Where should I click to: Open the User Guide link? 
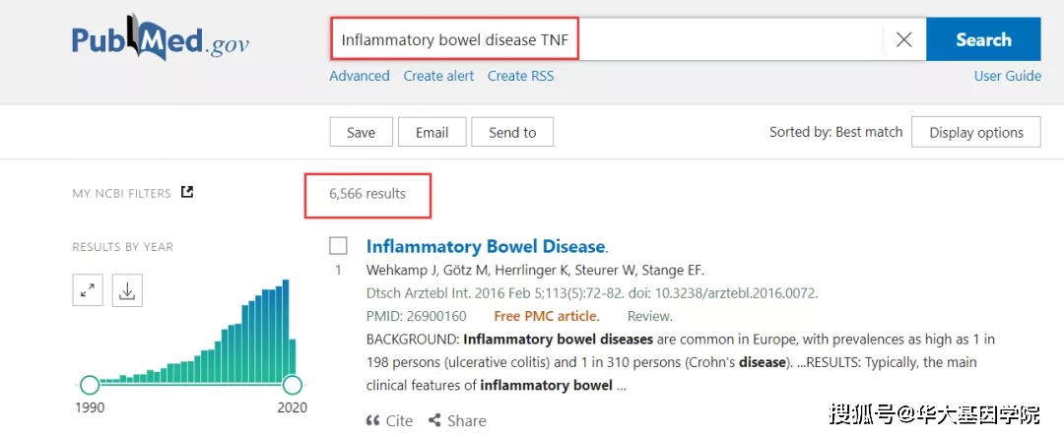[x=1007, y=76]
